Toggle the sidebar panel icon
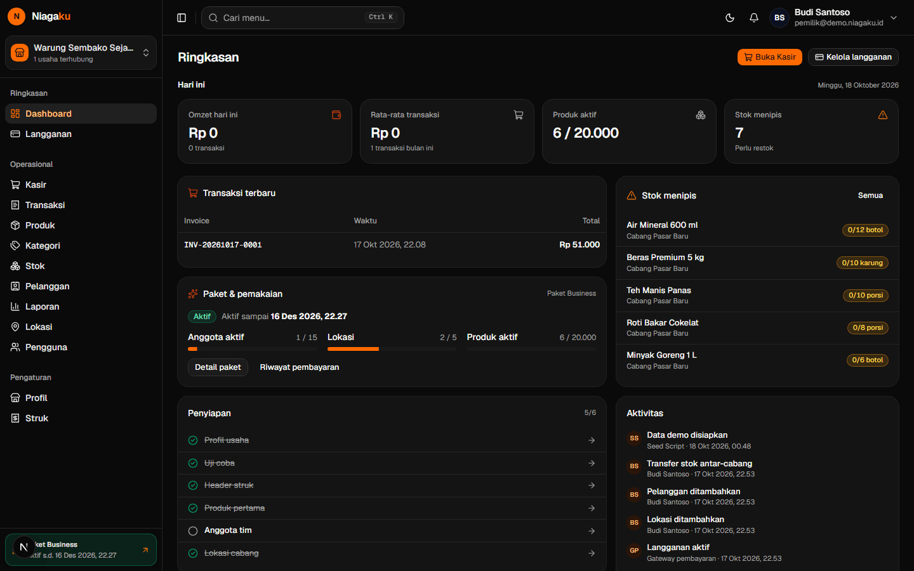The width and height of the screenshot is (914, 571). click(182, 18)
